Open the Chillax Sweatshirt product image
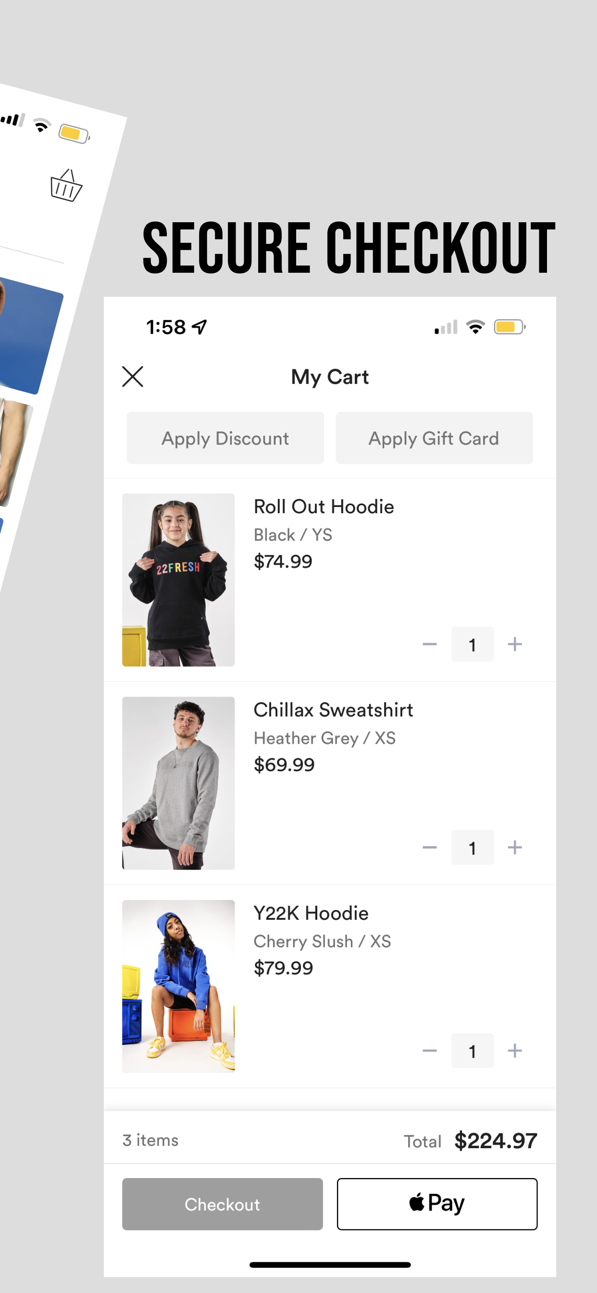 pyautogui.click(x=178, y=783)
